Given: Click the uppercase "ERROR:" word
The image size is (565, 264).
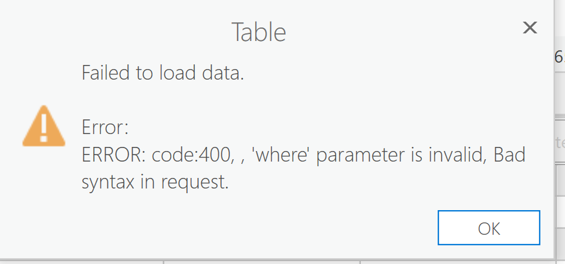Looking at the screenshot, I should coord(114,156).
